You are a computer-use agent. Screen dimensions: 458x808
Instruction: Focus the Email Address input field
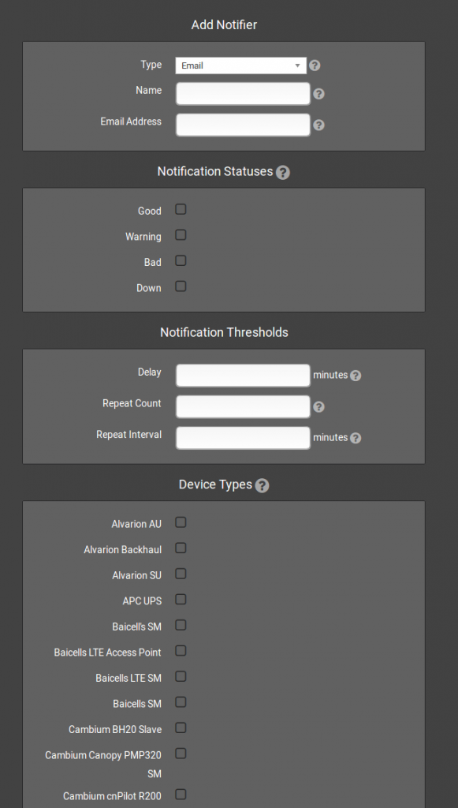click(243, 125)
